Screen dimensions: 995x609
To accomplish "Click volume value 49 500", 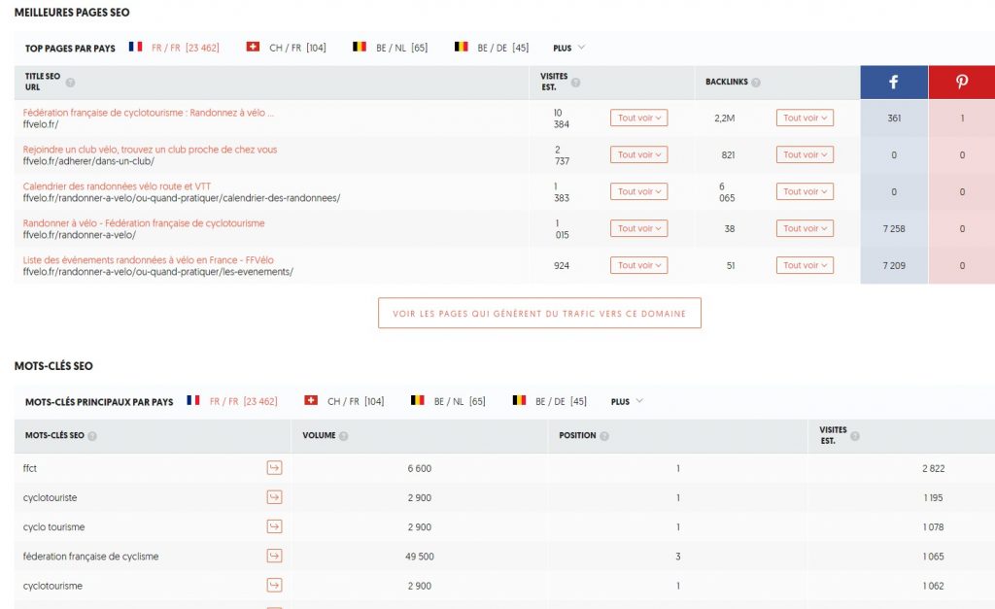I will (420, 557).
